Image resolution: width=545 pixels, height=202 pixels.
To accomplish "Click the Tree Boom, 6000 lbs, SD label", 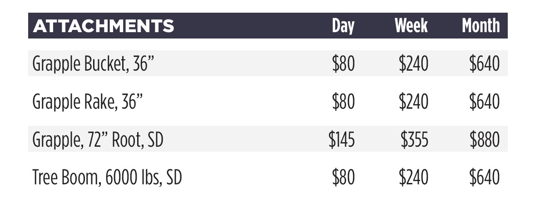I will pyautogui.click(x=107, y=178).
